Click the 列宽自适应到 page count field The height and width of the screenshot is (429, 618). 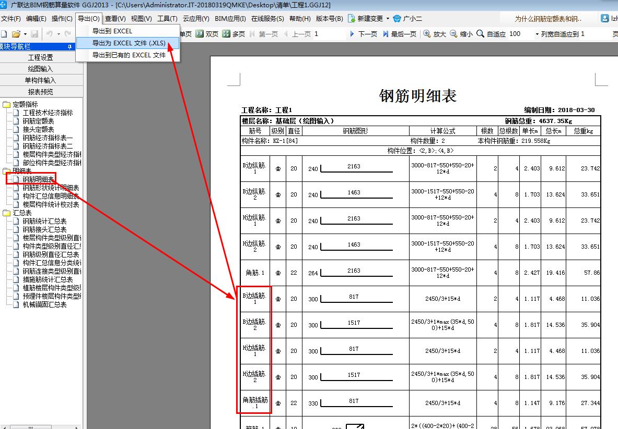(595, 34)
